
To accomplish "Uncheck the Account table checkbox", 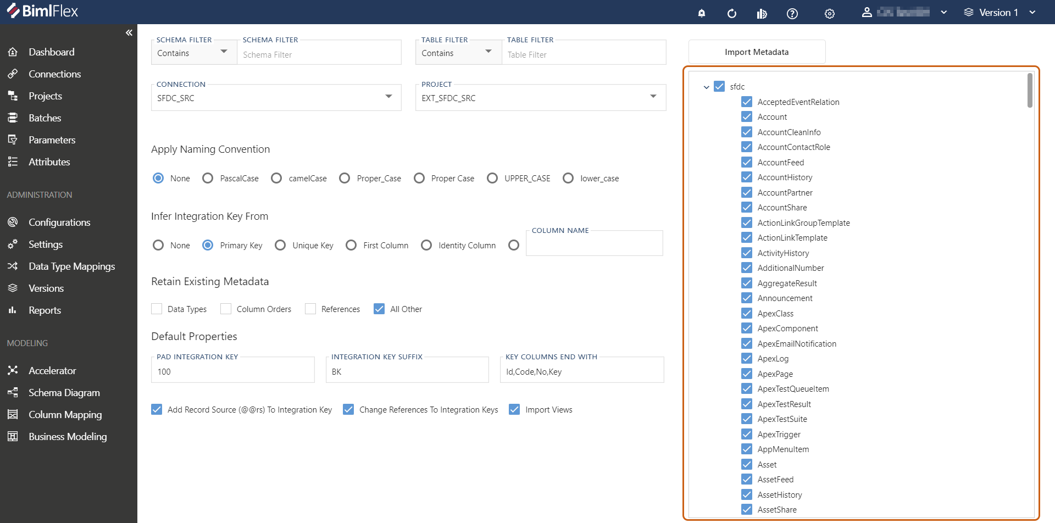I will [747, 116].
